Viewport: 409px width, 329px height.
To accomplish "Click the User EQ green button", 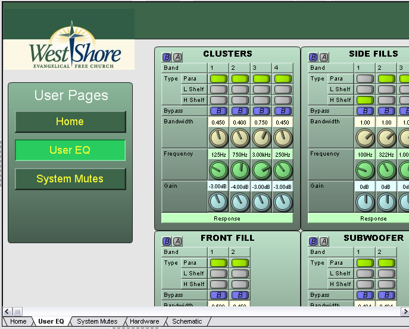I will click(70, 150).
